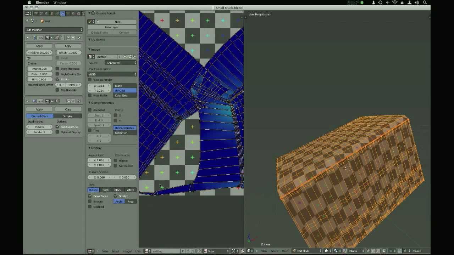Select Color Grid generated type

125,96
